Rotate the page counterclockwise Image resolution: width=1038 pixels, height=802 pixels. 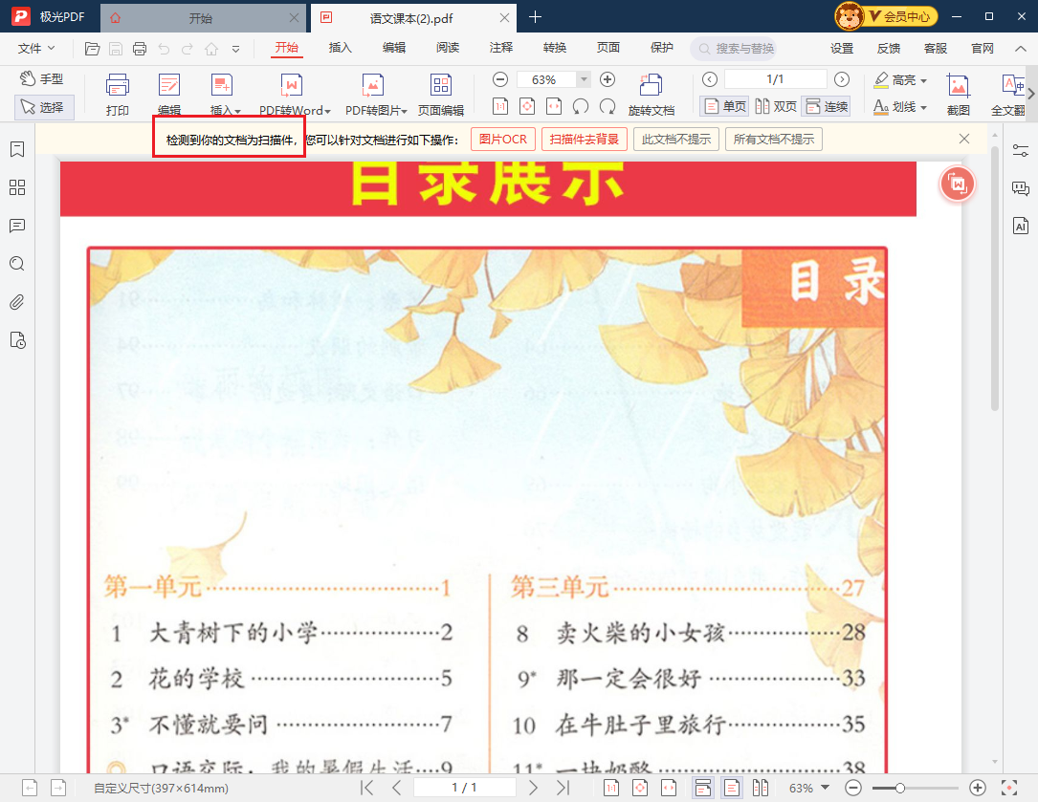tap(580, 107)
